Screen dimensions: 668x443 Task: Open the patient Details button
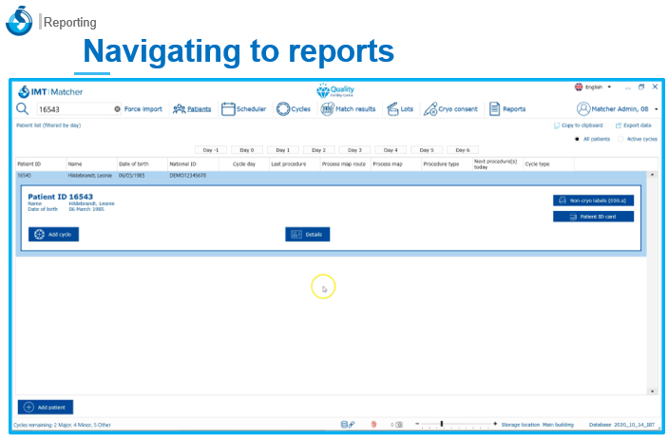tap(307, 234)
